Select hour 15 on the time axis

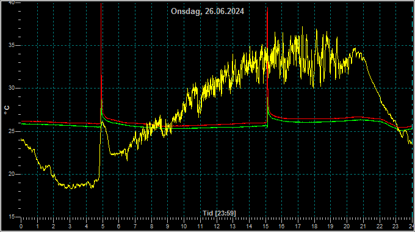pyautogui.click(x=265, y=227)
